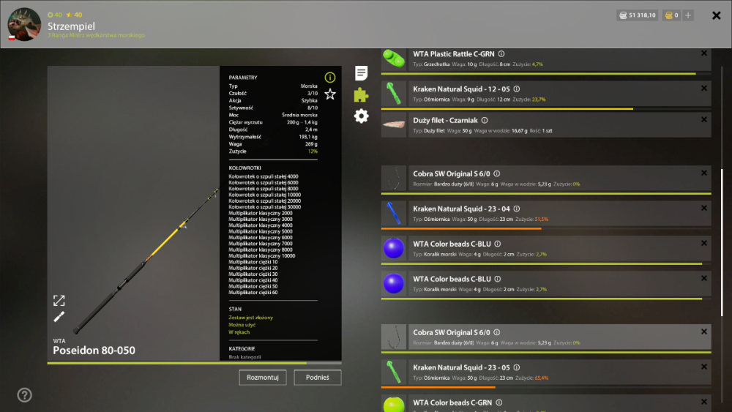Open the gear settings icon
The width and height of the screenshot is (732, 412).
click(361, 116)
